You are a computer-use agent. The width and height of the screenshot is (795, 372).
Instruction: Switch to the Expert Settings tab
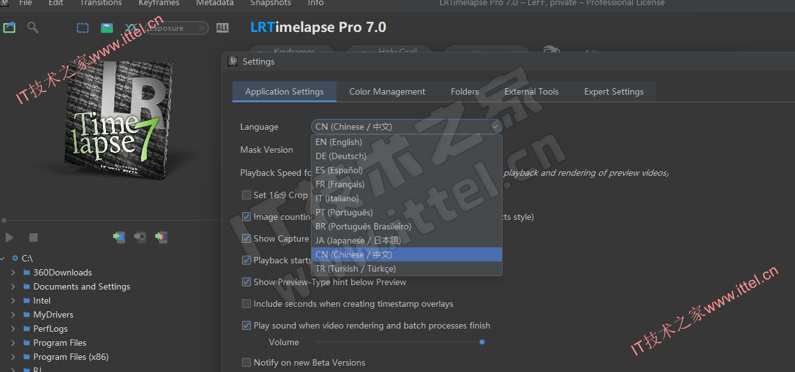(614, 91)
